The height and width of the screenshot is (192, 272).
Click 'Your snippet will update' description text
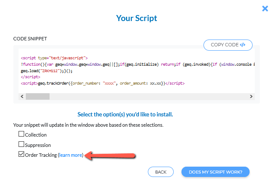point(88,125)
